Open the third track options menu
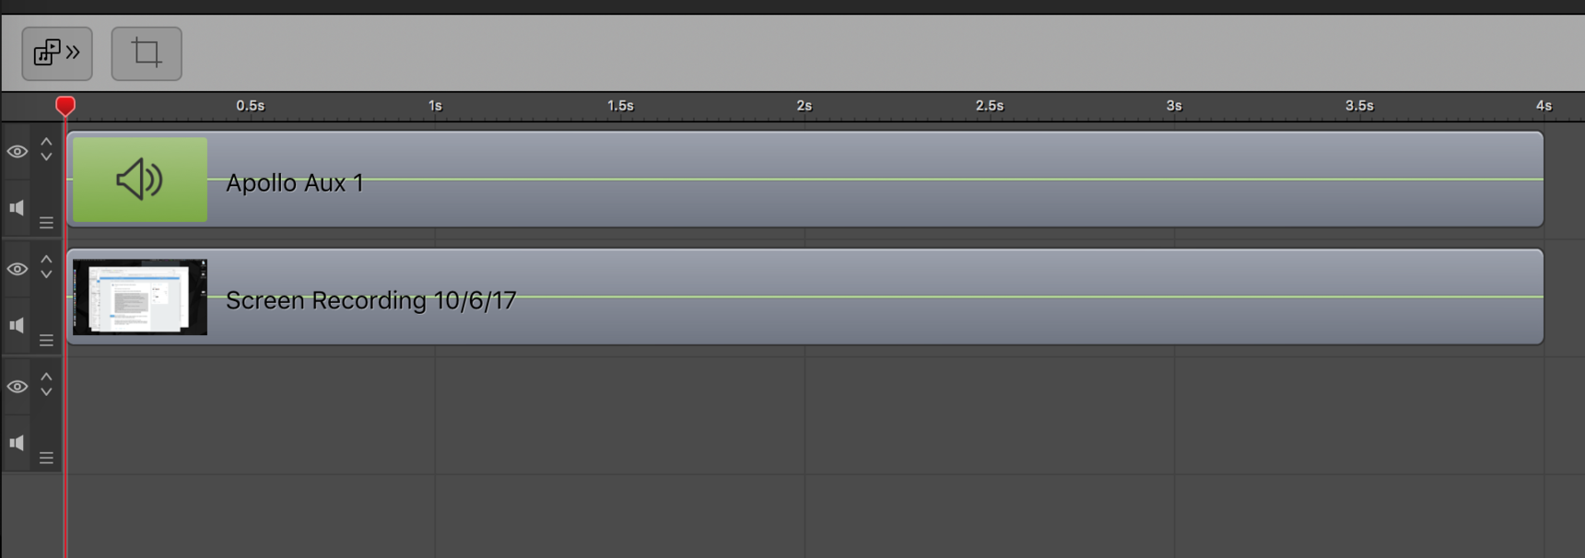Screen dimensions: 1585x558 click(x=46, y=458)
